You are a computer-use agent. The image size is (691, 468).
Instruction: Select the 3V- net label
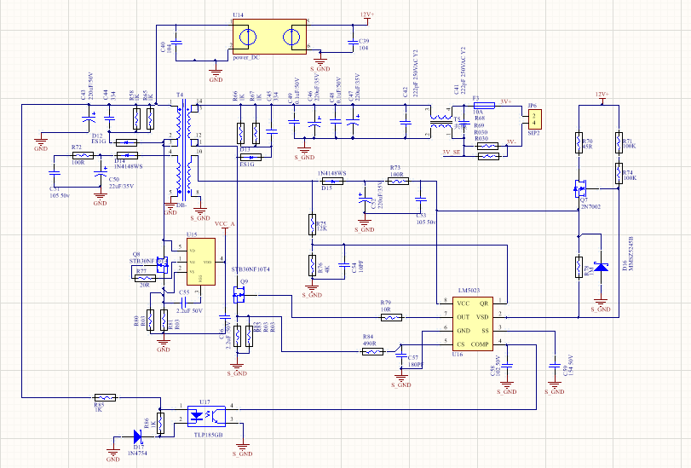510,142
